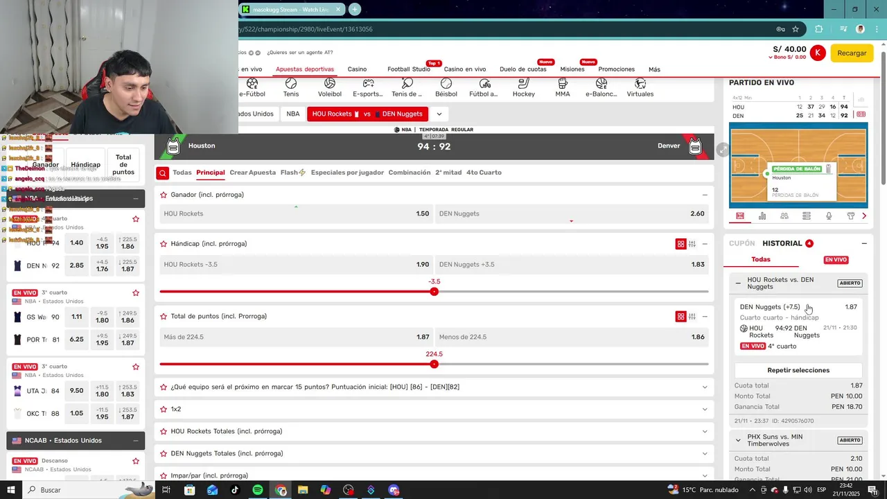
Task: Favorite the HOU Rockets Totales market star
Action: coord(164,432)
